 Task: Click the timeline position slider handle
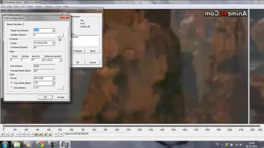(x=4, y=126)
